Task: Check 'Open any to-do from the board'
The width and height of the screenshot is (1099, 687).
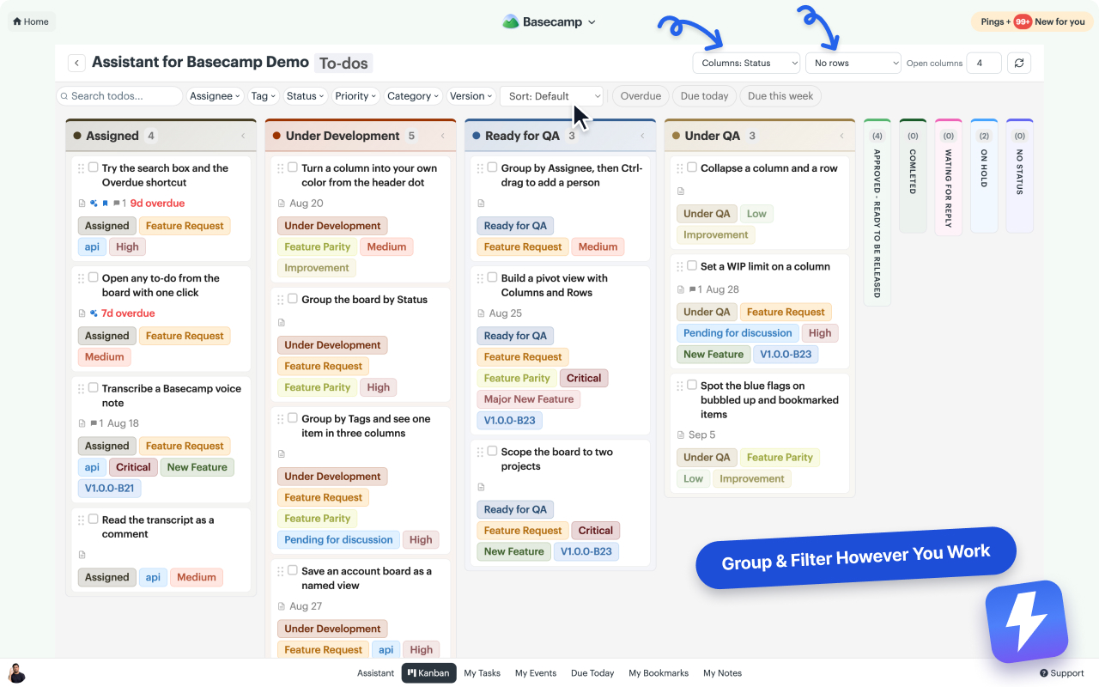Action: 93,277
